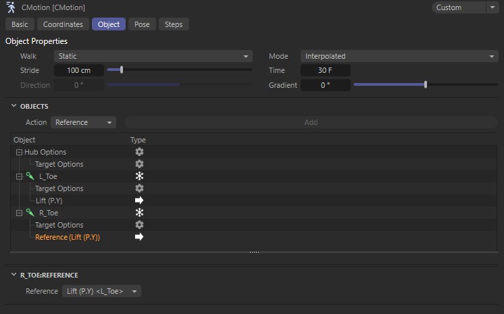
Task: Collapse the Hub Options tree node
Action: click(x=20, y=153)
